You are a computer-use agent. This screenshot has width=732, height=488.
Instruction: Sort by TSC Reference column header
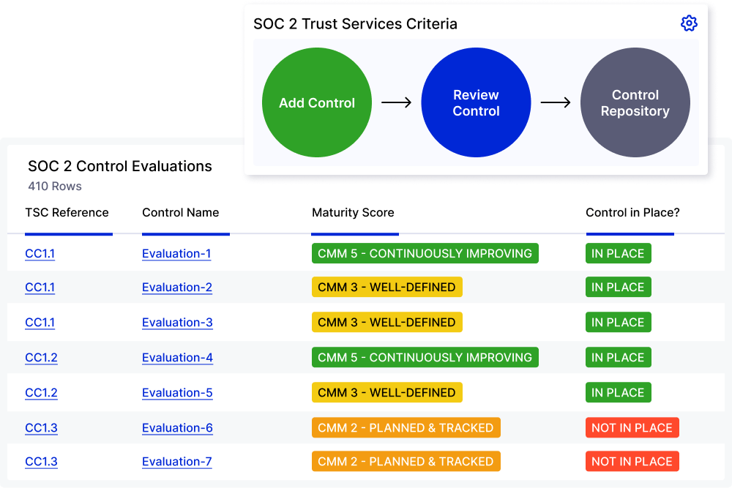click(x=67, y=213)
